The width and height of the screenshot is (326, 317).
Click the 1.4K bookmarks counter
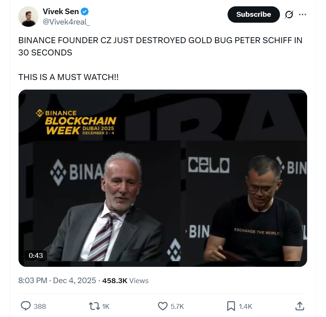[245, 306]
